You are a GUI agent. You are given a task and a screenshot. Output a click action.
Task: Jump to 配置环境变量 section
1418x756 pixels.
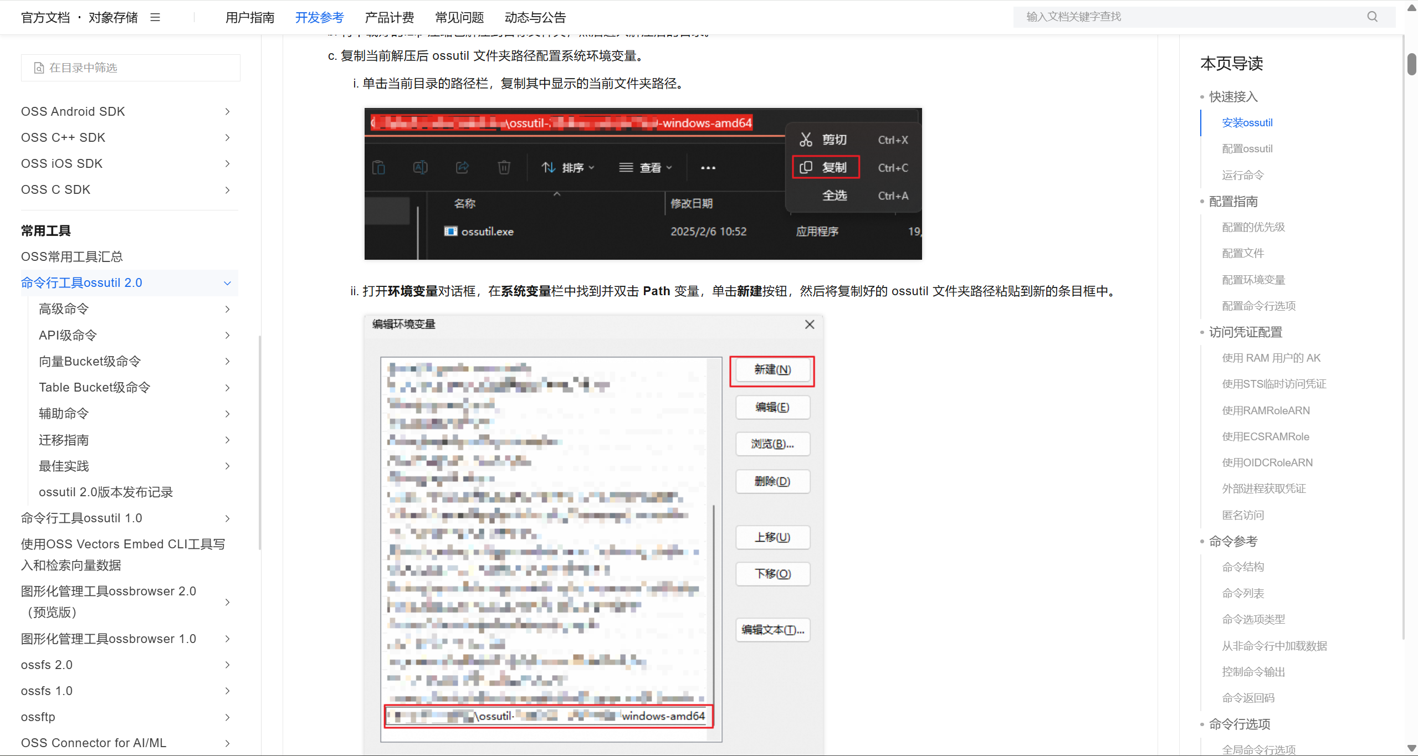1253,280
